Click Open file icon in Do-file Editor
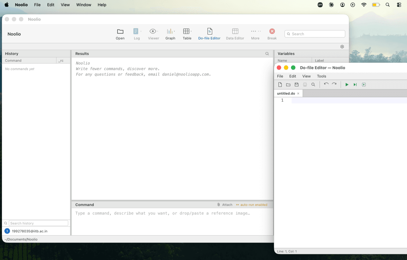Viewport: 407px width, 260px height. (288, 85)
